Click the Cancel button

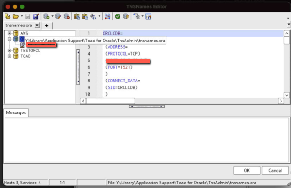tap(275, 171)
